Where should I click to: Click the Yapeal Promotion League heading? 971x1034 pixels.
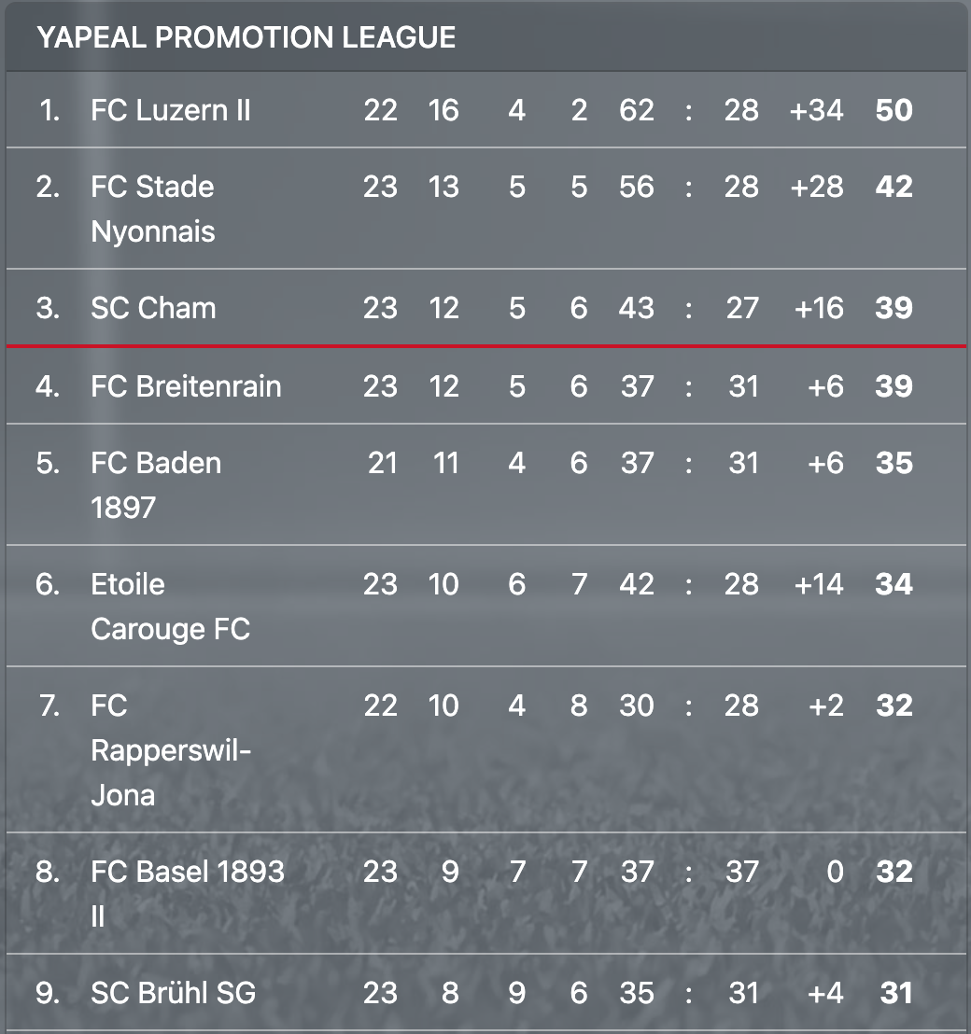click(246, 37)
